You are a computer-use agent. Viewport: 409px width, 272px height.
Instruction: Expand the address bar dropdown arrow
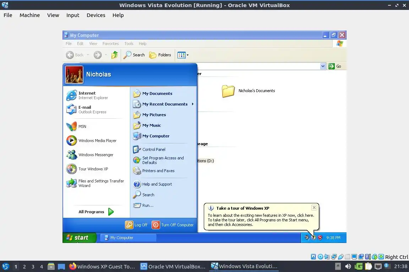point(323,66)
